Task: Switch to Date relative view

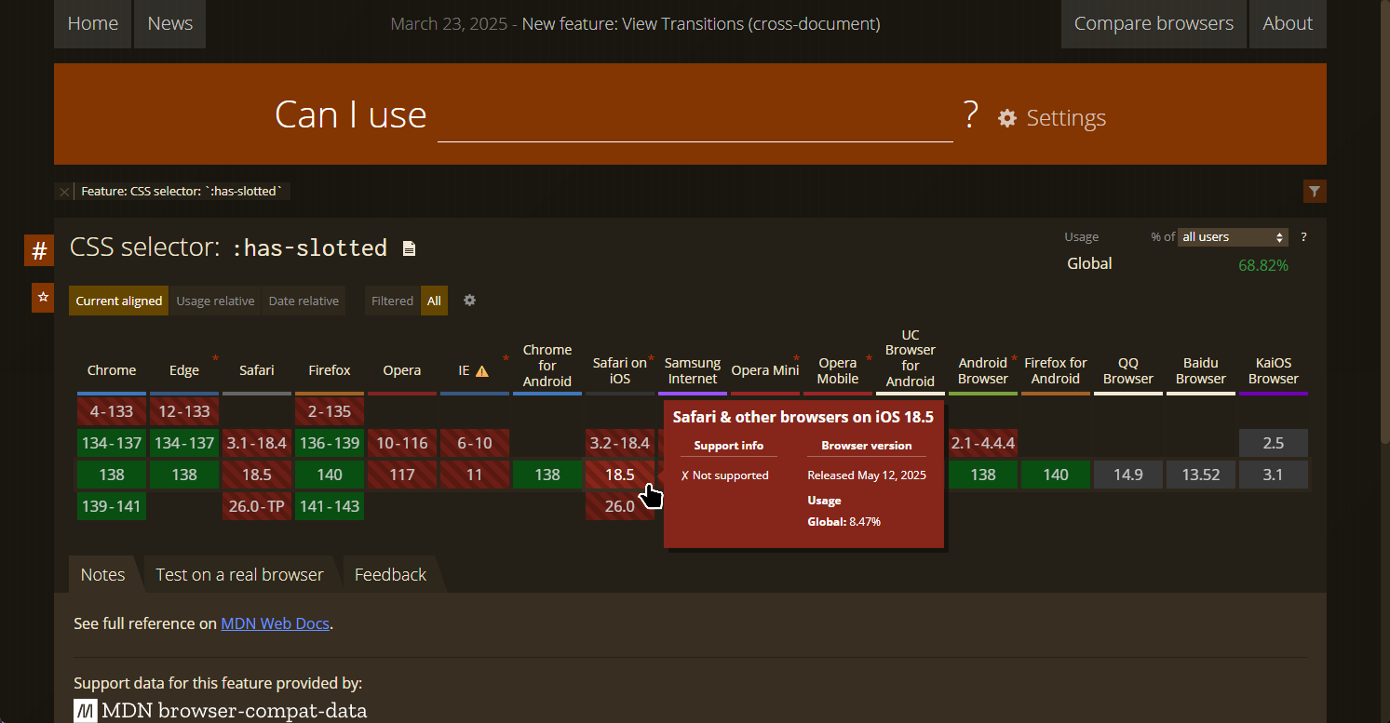Action: [304, 301]
